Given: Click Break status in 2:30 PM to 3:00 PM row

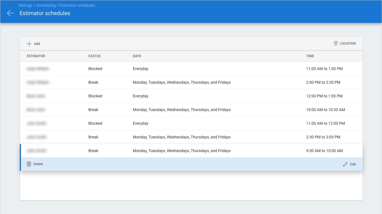Looking at the screenshot, I should coord(93,137).
